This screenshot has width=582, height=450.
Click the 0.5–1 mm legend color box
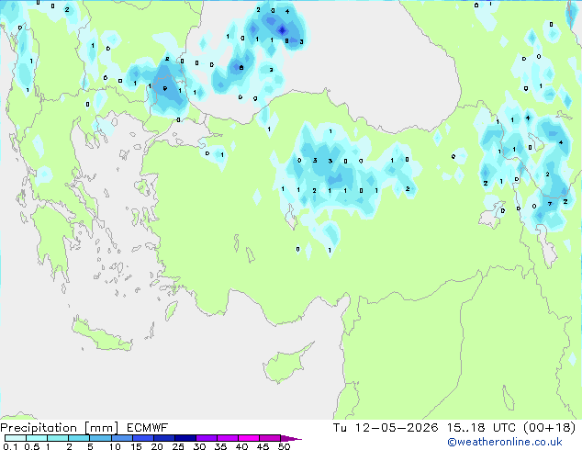37,438
